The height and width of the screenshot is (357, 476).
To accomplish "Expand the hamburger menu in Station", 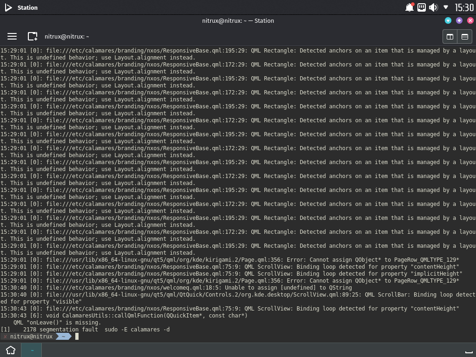I will coord(12,36).
